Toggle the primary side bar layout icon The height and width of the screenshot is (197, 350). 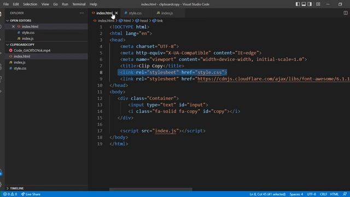point(297,4)
